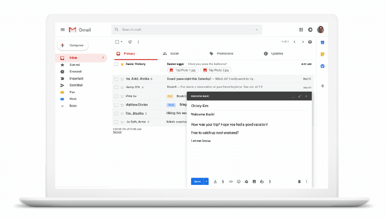Viewport: 387px width, 218px height.
Task: Open the formatting options icon
Action: [215, 181]
